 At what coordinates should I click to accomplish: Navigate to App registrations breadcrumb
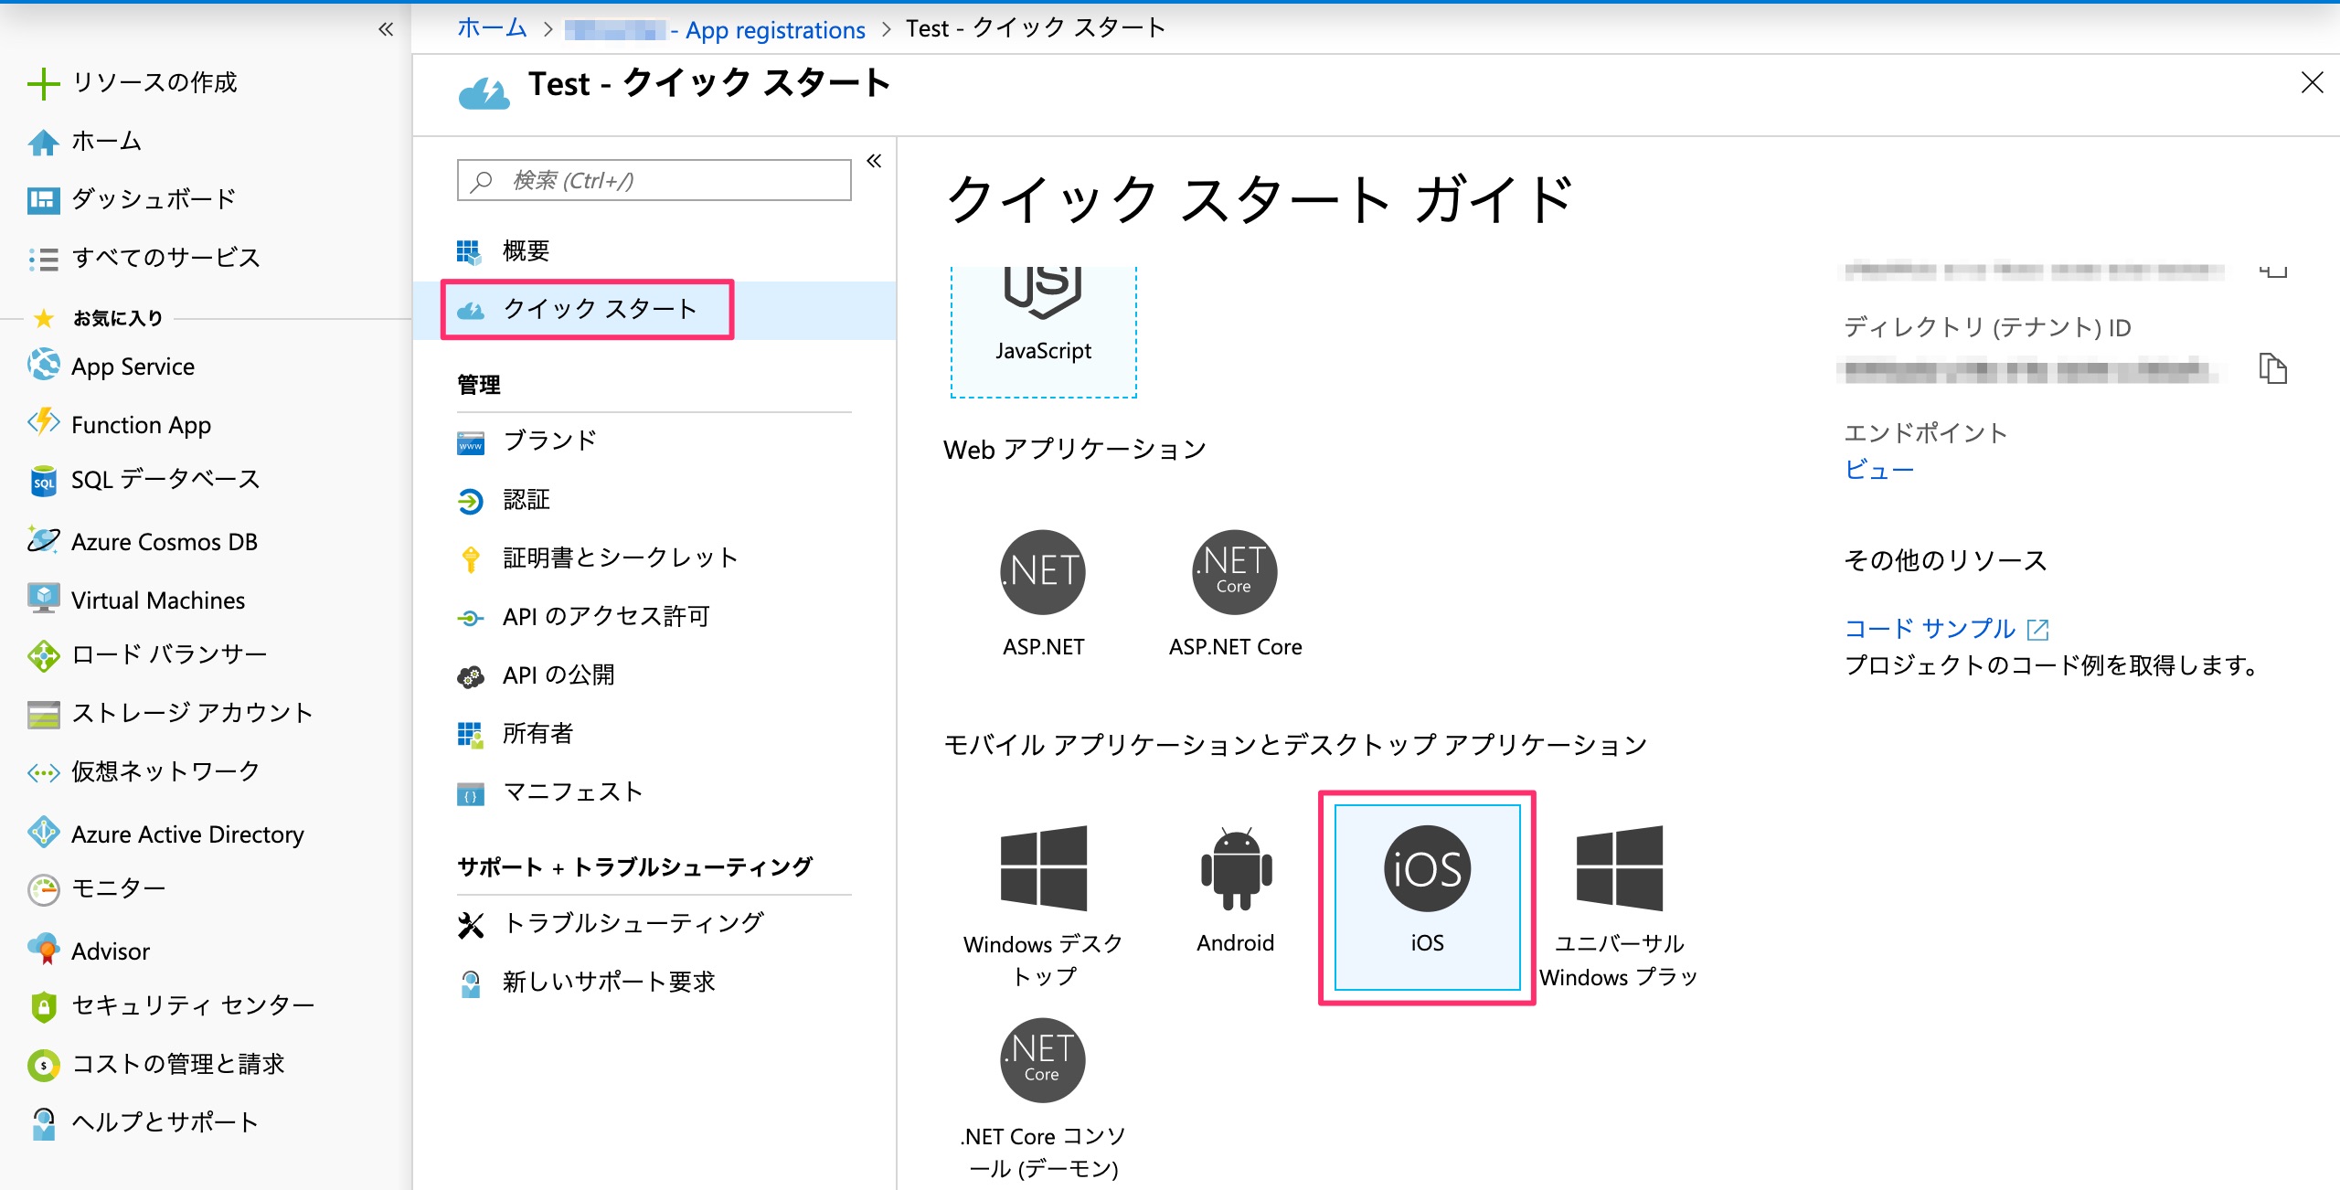click(x=773, y=28)
